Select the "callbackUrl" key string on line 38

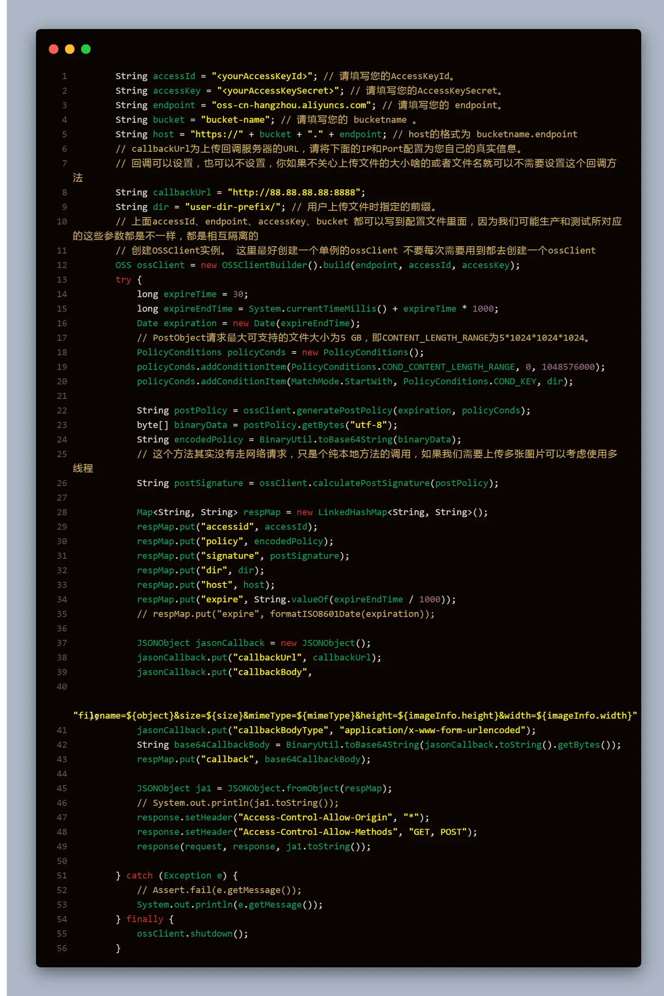tap(267, 658)
